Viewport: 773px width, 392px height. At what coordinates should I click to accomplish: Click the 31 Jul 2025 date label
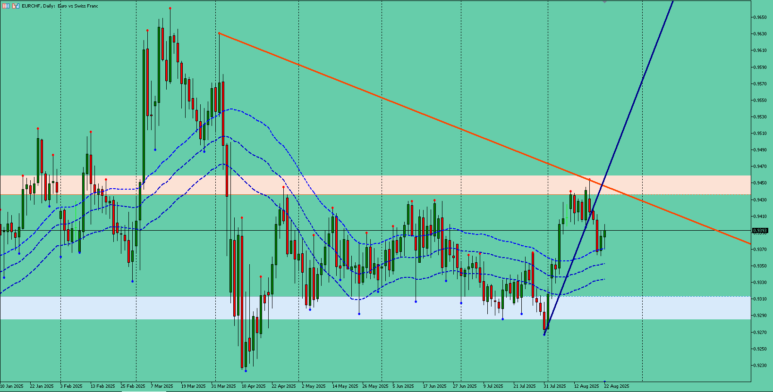click(x=555, y=386)
